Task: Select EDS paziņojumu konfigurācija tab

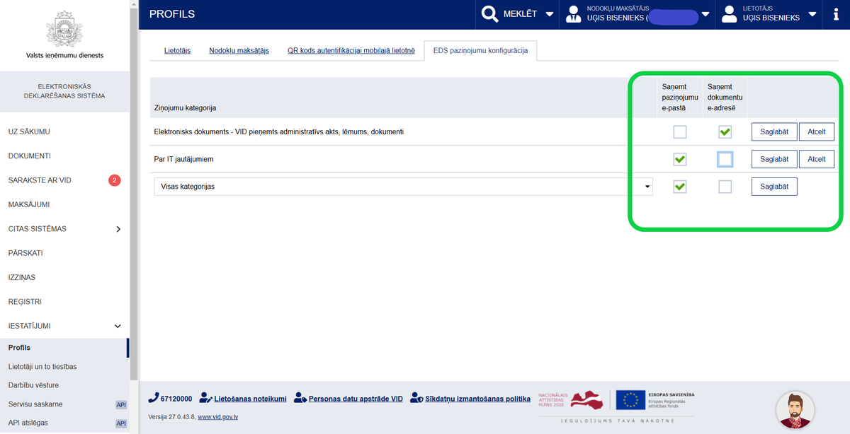Action: (481, 51)
